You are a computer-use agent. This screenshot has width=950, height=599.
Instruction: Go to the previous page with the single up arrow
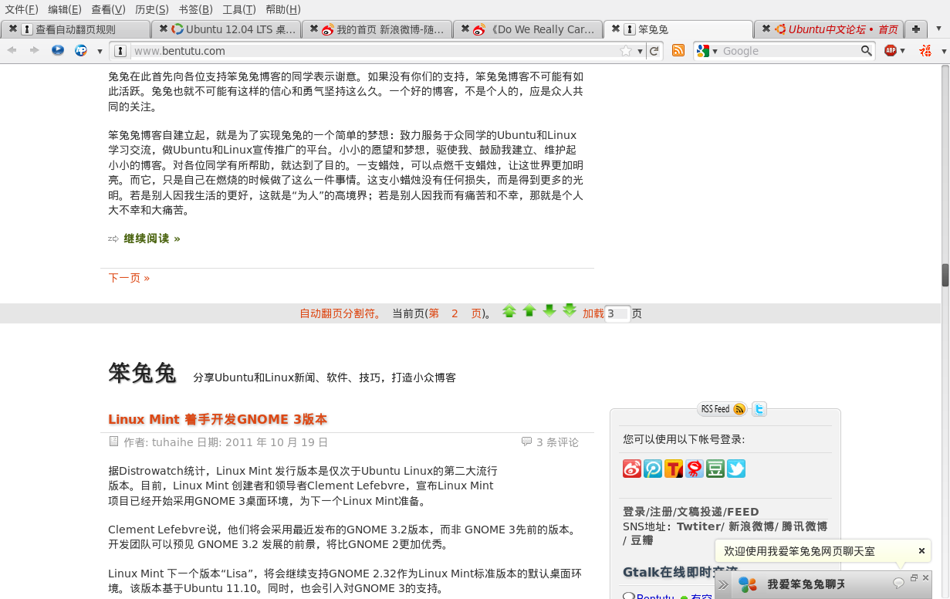[x=529, y=311]
